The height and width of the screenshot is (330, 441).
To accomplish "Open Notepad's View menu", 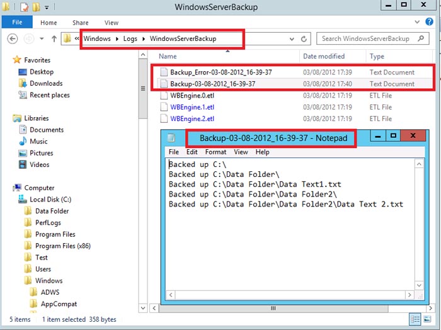I will [x=241, y=152].
